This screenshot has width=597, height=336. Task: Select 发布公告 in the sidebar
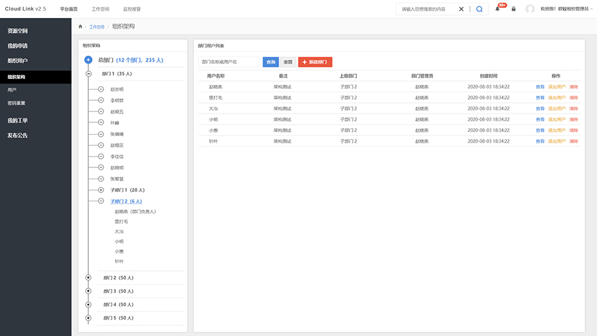point(17,135)
